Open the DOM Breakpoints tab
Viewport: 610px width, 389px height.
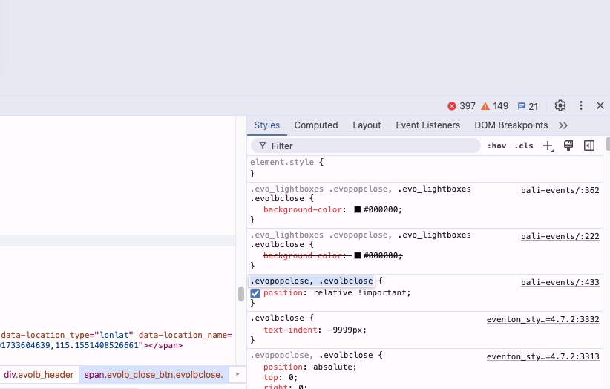pyautogui.click(x=511, y=125)
